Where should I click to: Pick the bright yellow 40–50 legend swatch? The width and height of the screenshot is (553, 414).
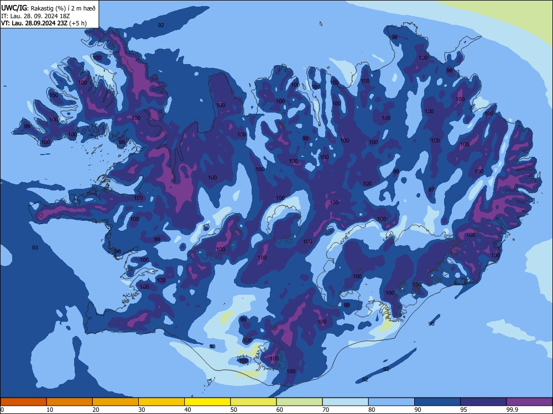207,402
